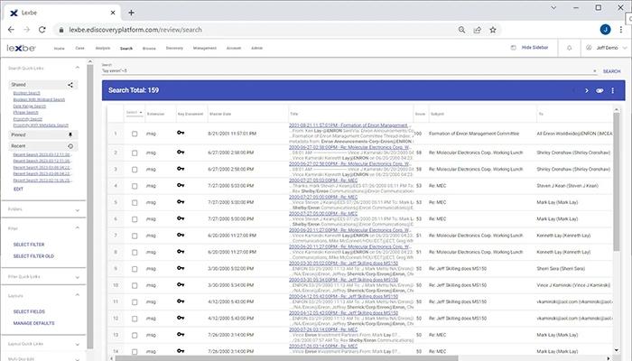Click the key document icon in row 7
Screen dimensions: 632x361
[x=181, y=235]
